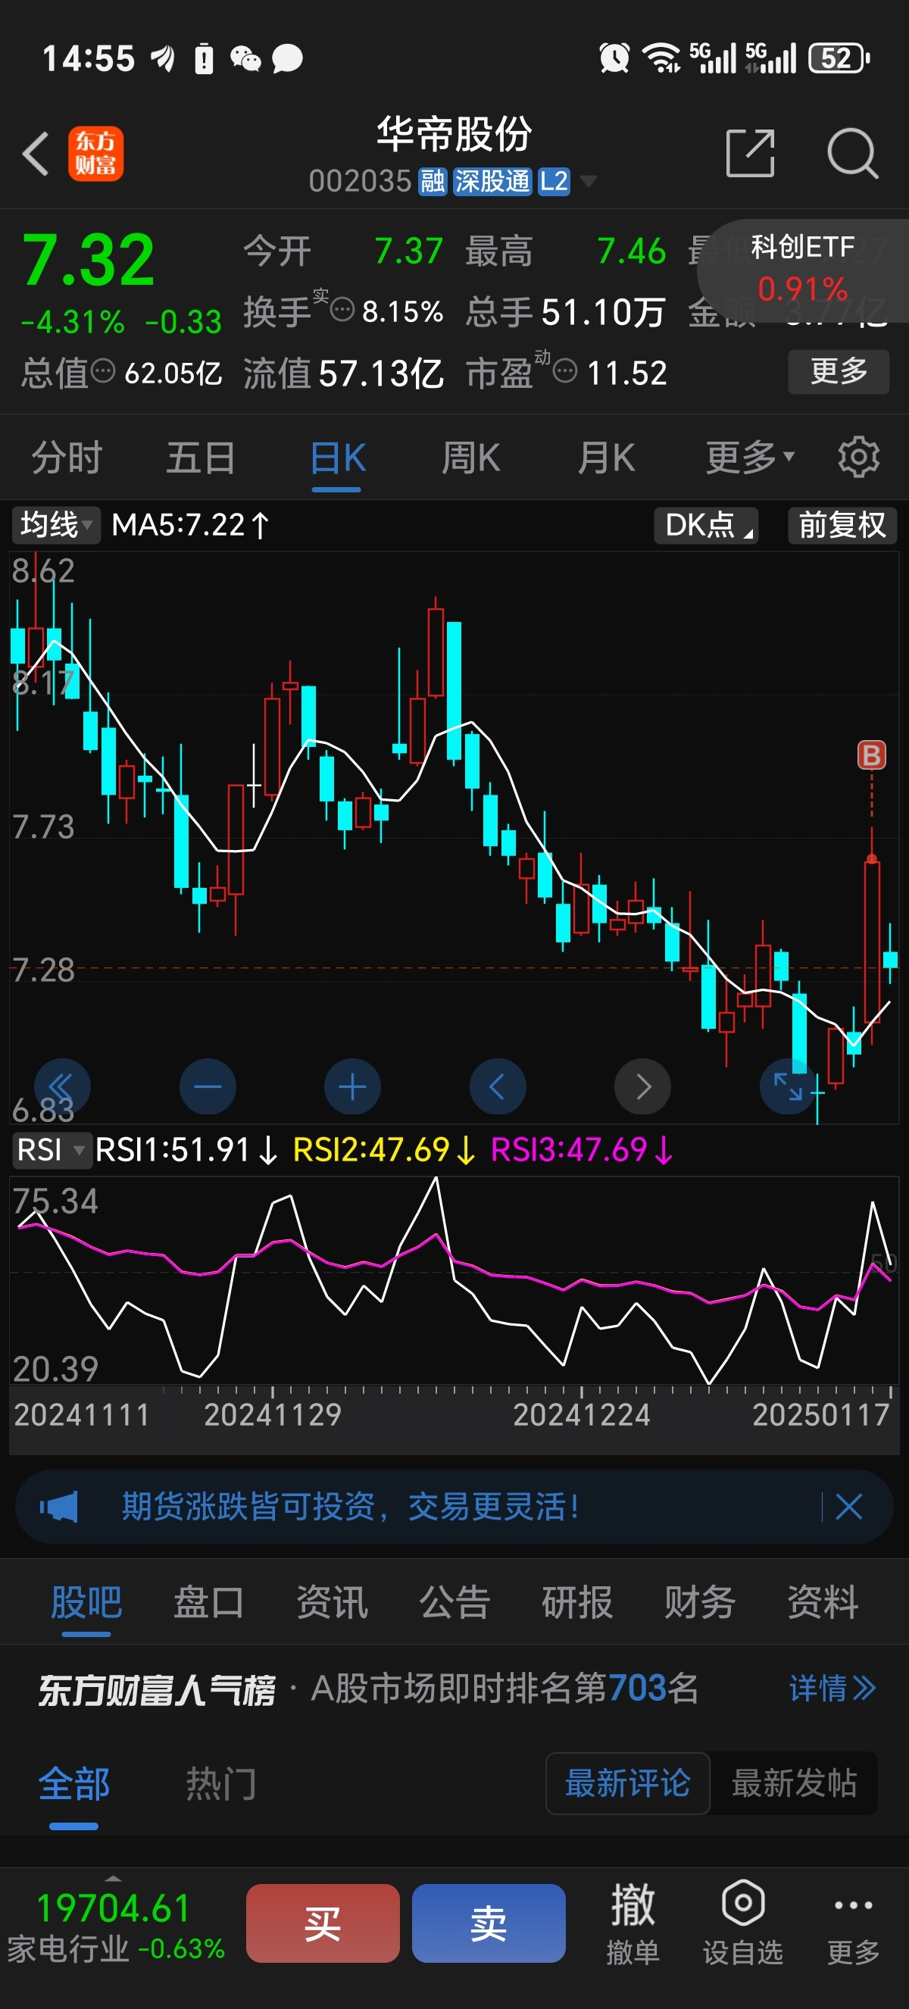Tap the RSI2:47.69 yellow reading

384,1151
